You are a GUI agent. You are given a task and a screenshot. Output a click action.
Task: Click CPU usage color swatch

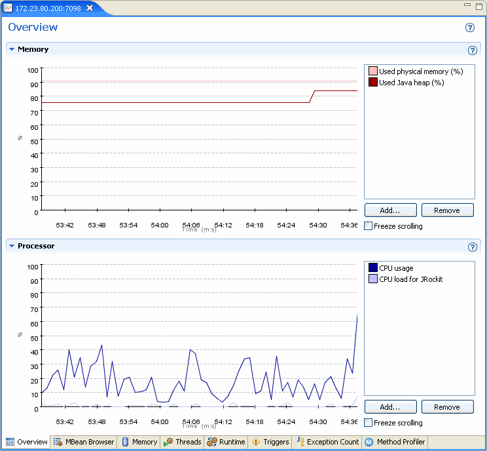point(372,267)
